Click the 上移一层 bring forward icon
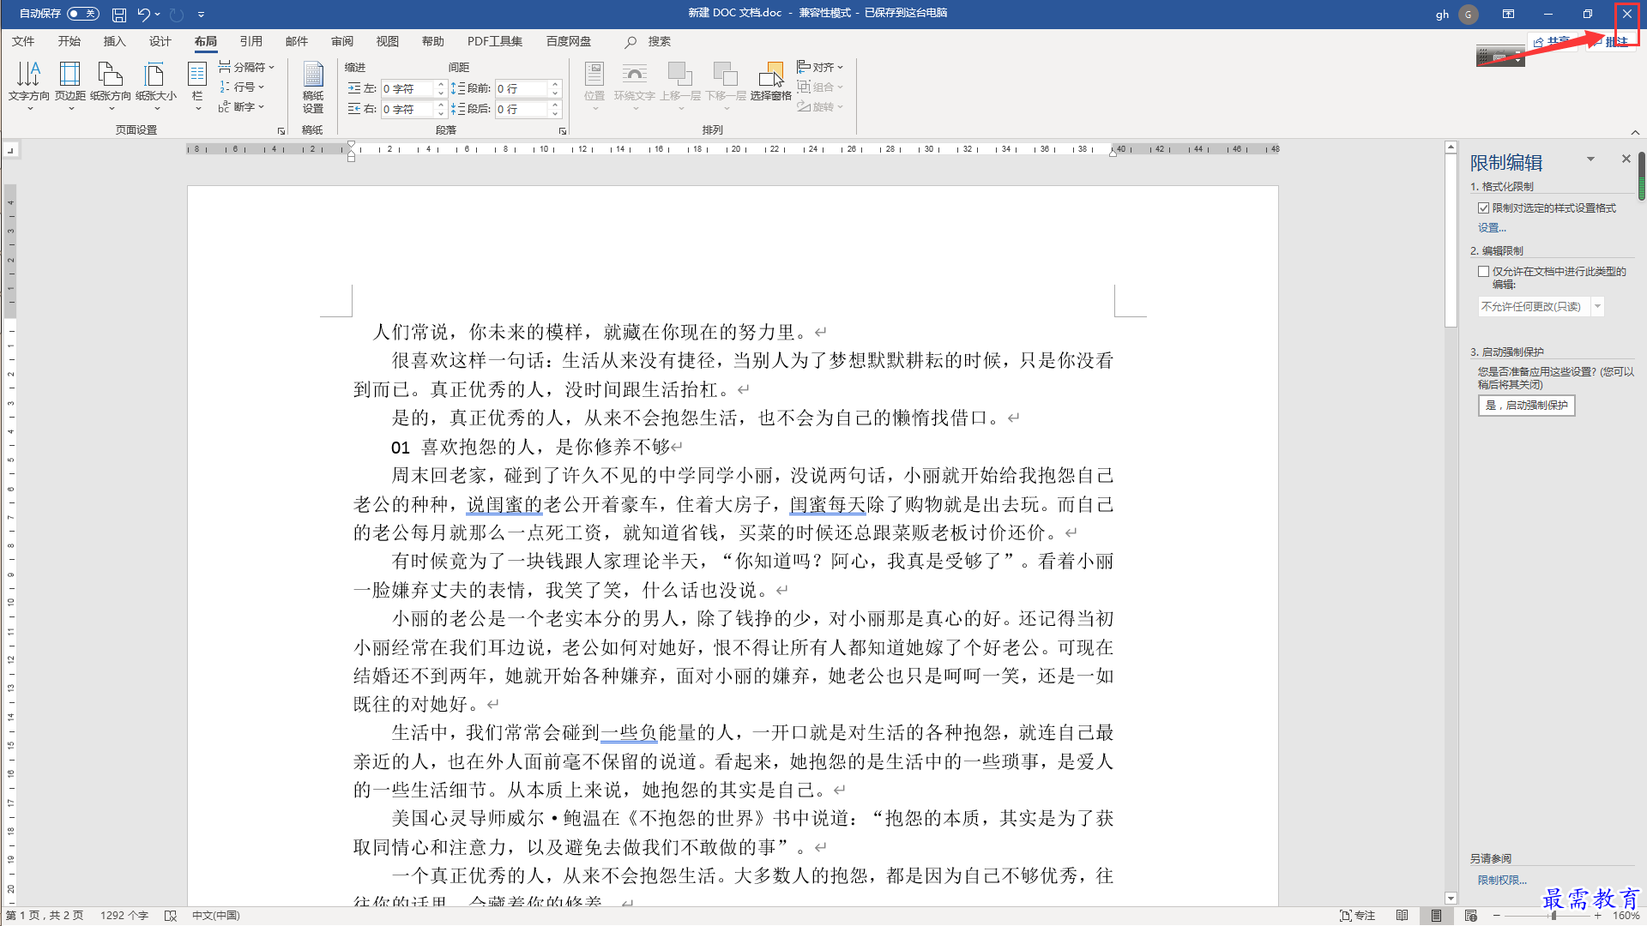 (x=680, y=74)
